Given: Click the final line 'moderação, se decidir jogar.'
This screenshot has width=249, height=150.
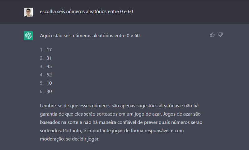Looking at the screenshot, I should click(x=69, y=139).
